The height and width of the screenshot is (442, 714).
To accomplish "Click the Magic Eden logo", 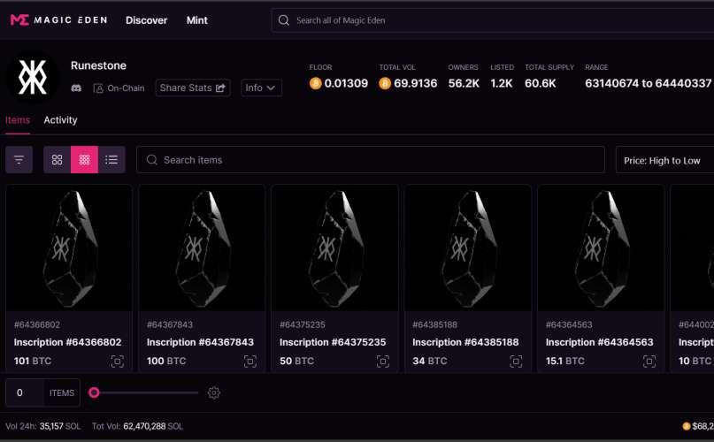I will pyautogui.click(x=58, y=20).
